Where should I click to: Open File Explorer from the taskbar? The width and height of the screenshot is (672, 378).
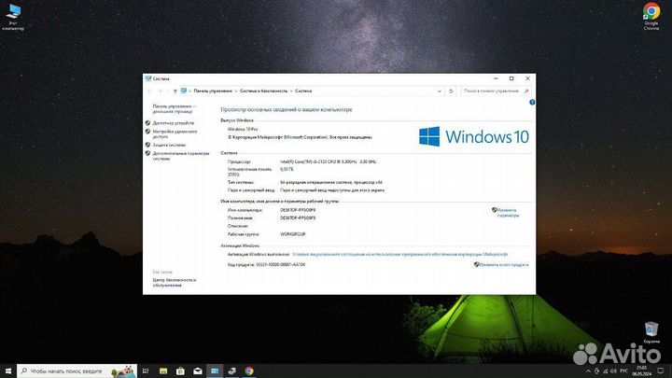coord(162,371)
